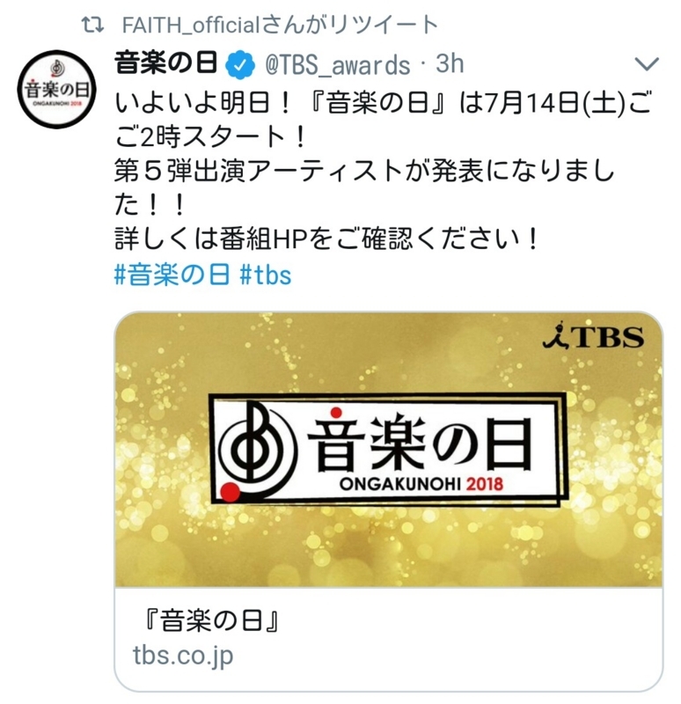Click the ONGAKUNOHI 2018 text in the banner
Image resolution: width=681 pixels, height=704 pixels.
(x=421, y=484)
